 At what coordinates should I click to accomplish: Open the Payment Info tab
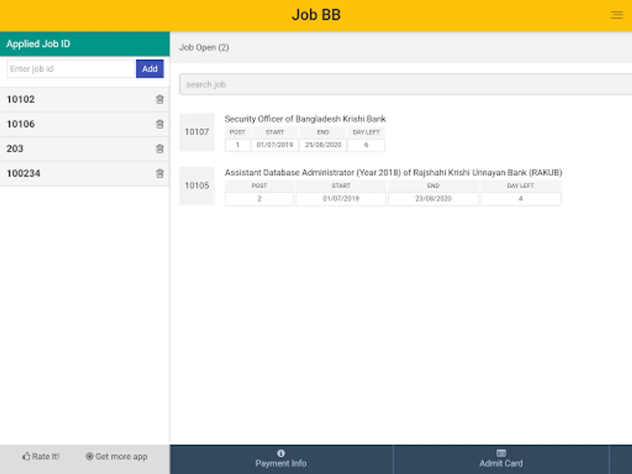(281, 459)
